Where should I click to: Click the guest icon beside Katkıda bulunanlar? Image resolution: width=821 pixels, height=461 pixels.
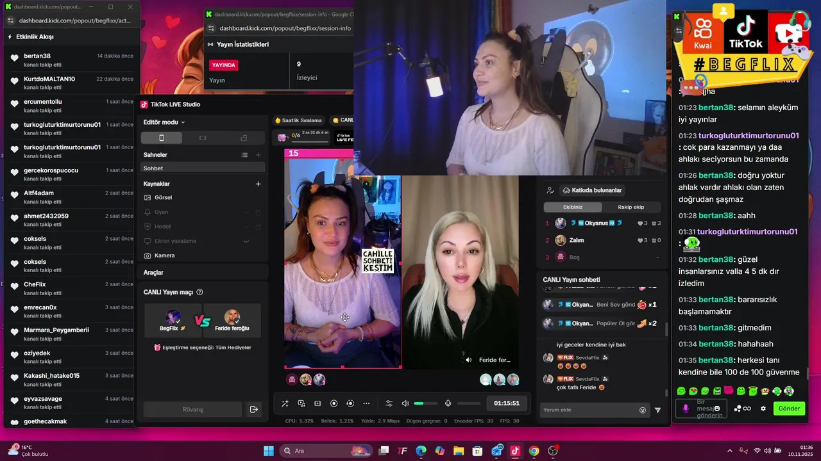pyautogui.click(x=550, y=190)
